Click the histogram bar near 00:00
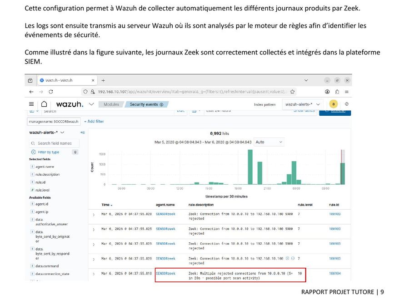Viewport: 409px width, 300px height. 294,172
